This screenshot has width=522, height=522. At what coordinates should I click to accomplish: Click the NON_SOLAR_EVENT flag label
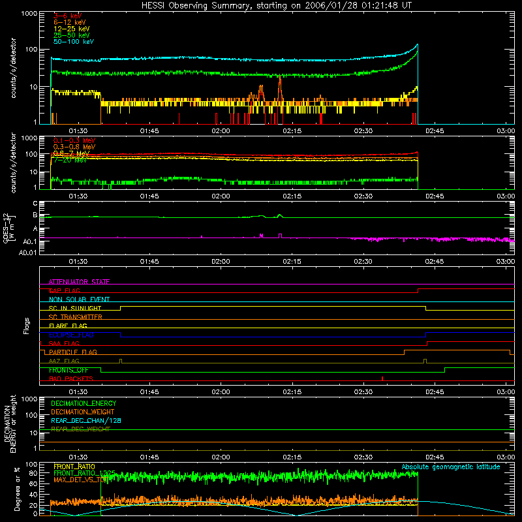coord(79,299)
